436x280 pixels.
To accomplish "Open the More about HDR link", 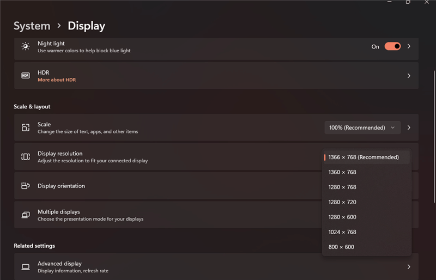I will (57, 80).
